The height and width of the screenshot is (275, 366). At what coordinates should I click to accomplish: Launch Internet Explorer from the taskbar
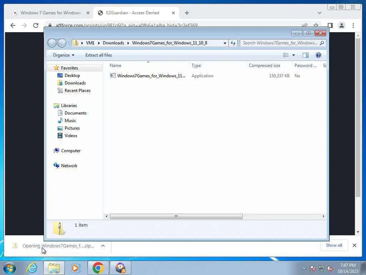point(32,268)
